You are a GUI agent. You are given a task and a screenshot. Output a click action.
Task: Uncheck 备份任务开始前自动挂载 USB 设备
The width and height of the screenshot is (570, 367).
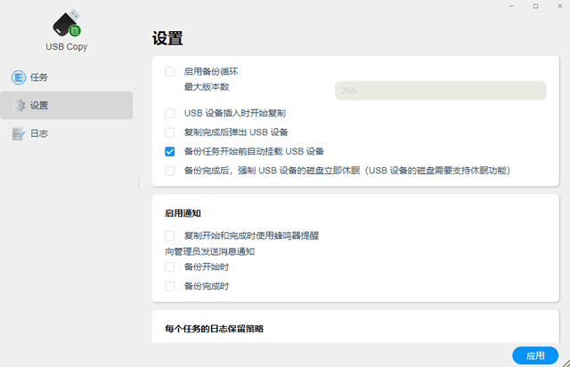(x=170, y=152)
